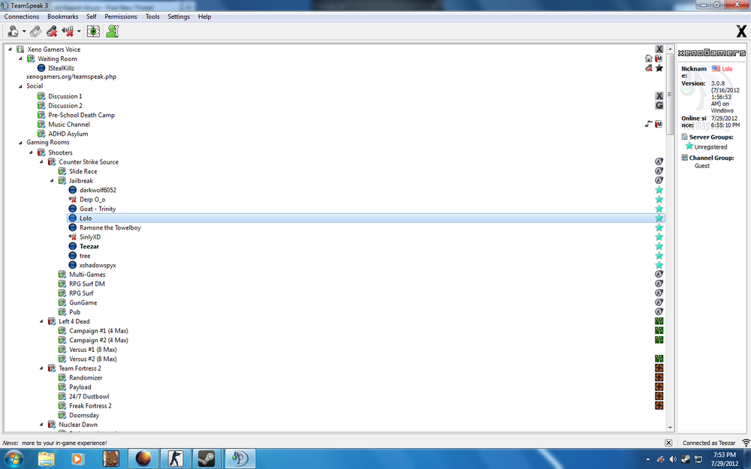This screenshot has width=751, height=469.
Task: Click the Pub channel icon
Action: (x=62, y=312)
